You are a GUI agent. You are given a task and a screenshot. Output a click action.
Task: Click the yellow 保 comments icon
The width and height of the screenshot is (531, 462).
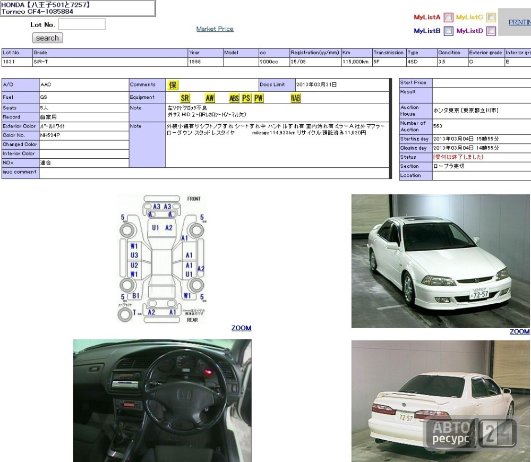pos(173,85)
